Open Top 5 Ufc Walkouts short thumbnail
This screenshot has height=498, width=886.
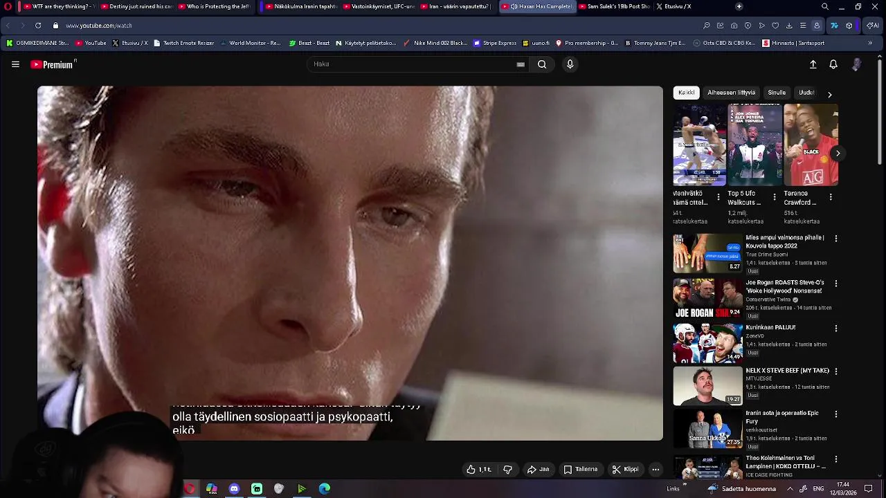pos(754,145)
